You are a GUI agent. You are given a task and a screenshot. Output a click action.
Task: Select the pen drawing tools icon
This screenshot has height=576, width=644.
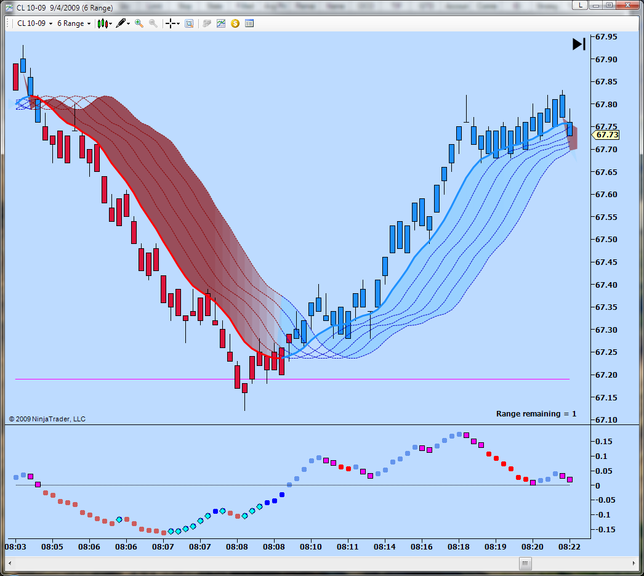click(121, 23)
